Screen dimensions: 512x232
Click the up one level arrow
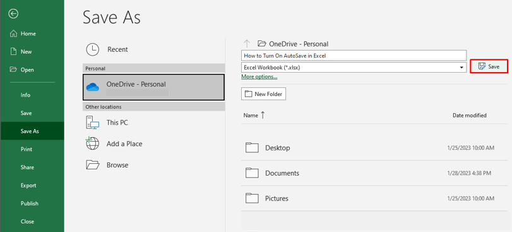pyautogui.click(x=247, y=44)
